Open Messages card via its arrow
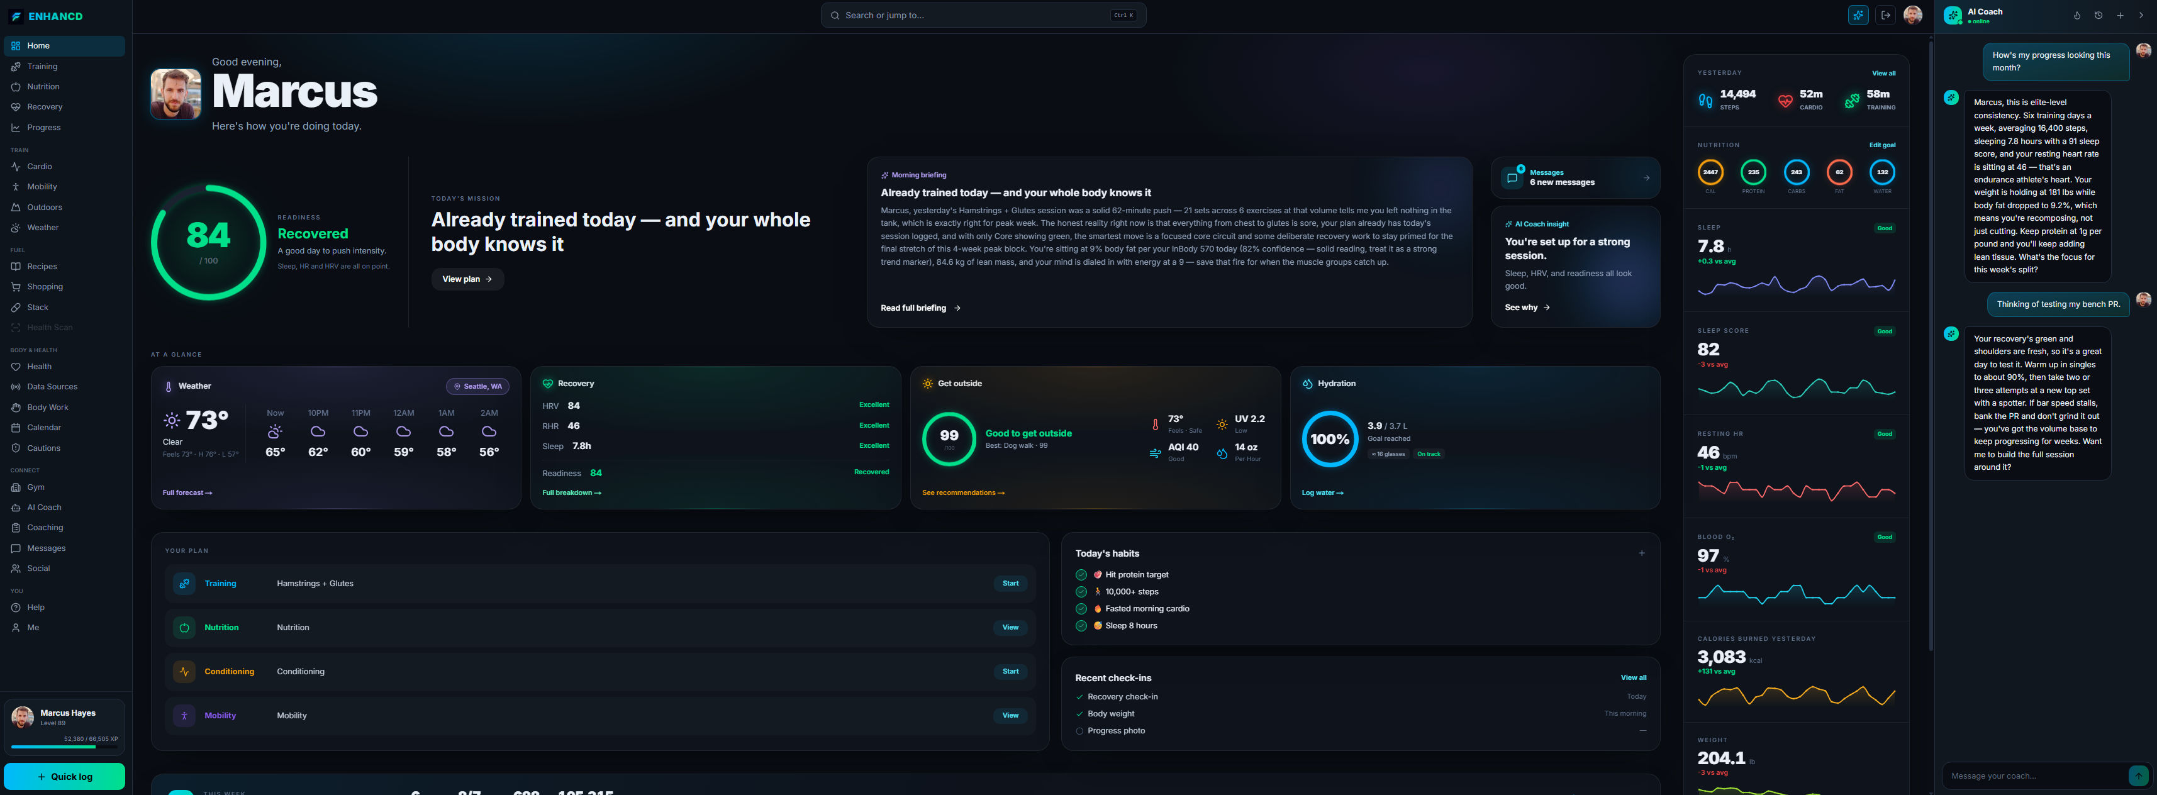The height and width of the screenshot is (795, 2157). tap(1646, 177)
